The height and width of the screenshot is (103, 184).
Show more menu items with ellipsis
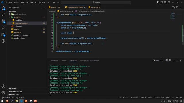pyautogui.click(x=49, y=2)
